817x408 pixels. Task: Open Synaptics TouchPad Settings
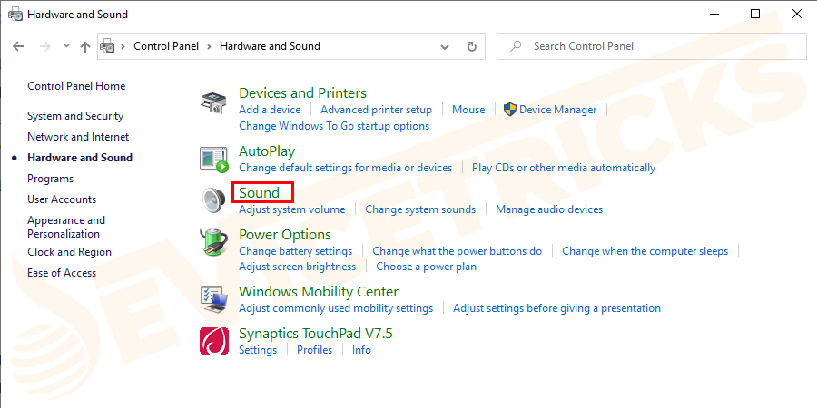coord(258,350)
